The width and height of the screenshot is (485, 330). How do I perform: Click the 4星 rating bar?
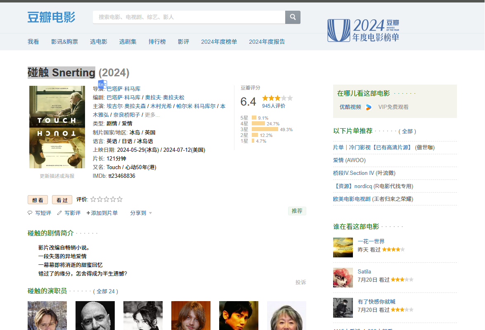click(x=258, y=124)
